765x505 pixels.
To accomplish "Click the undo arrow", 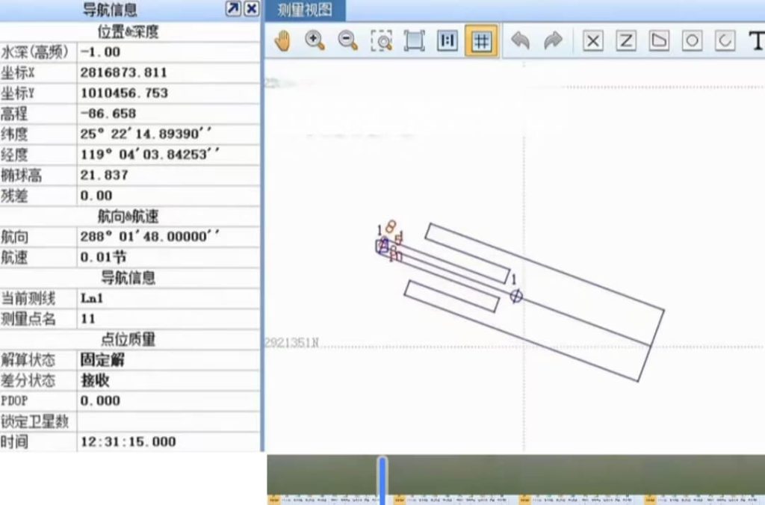I will (520, 41).
